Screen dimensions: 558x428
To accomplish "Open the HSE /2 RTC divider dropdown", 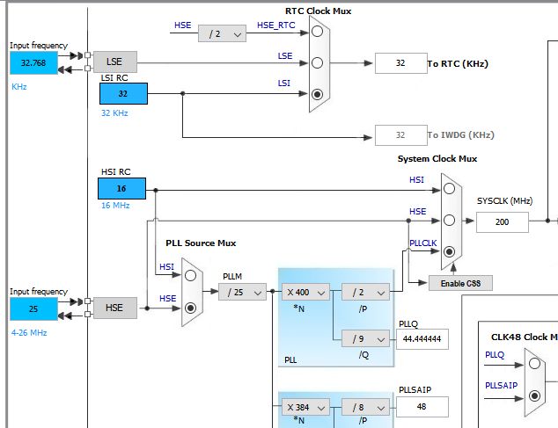I will [x=222, y=33].
